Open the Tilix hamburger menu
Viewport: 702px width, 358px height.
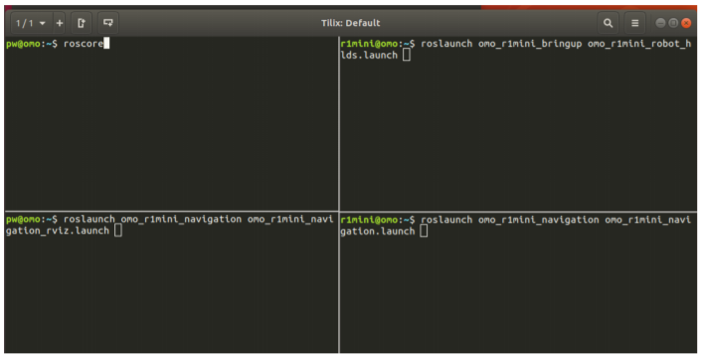tap(634, 23)
